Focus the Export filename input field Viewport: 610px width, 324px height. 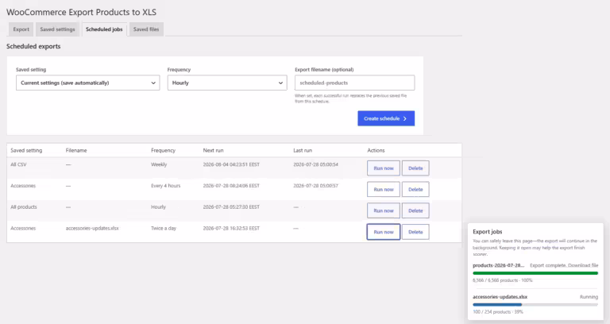pyautogui.click(x=355, y=83)
